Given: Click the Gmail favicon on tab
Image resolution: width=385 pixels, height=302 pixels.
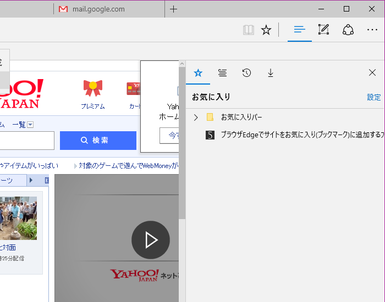Looking at the screenshot, I should [x=63, y=9].
